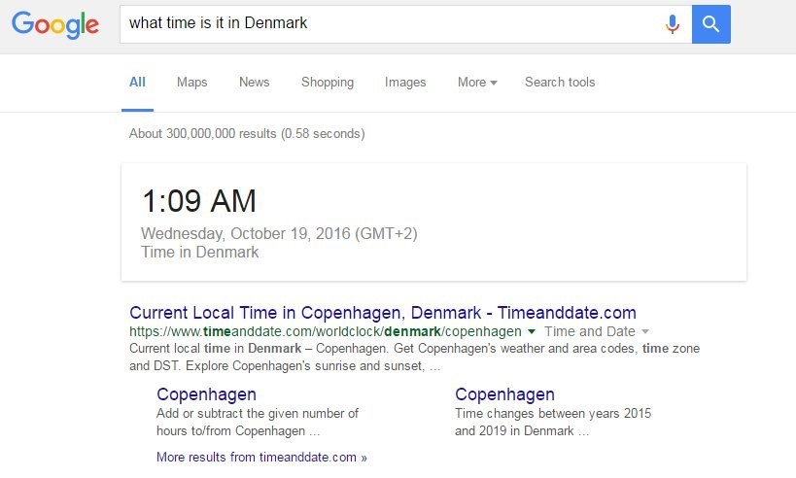Click the Google logo
Screen dimensions: 796x478
pyautogui.click(x=54, y=25)
